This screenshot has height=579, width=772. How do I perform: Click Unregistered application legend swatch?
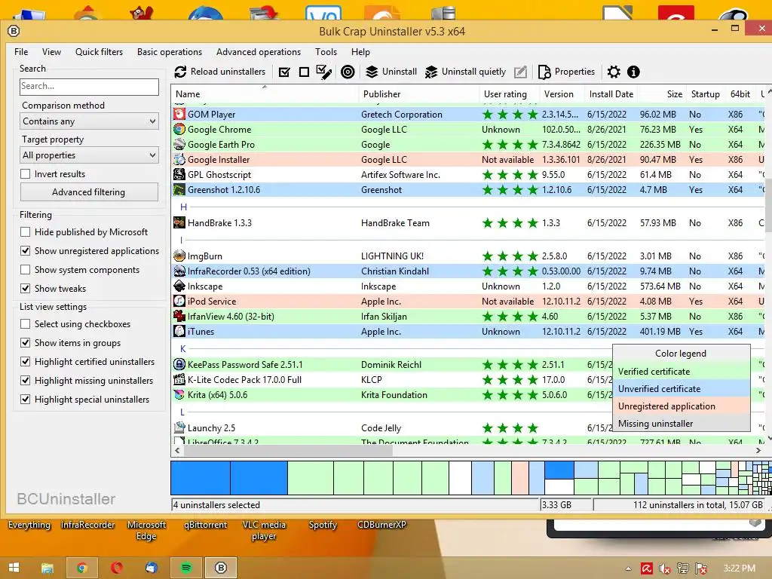click(681, 406)
